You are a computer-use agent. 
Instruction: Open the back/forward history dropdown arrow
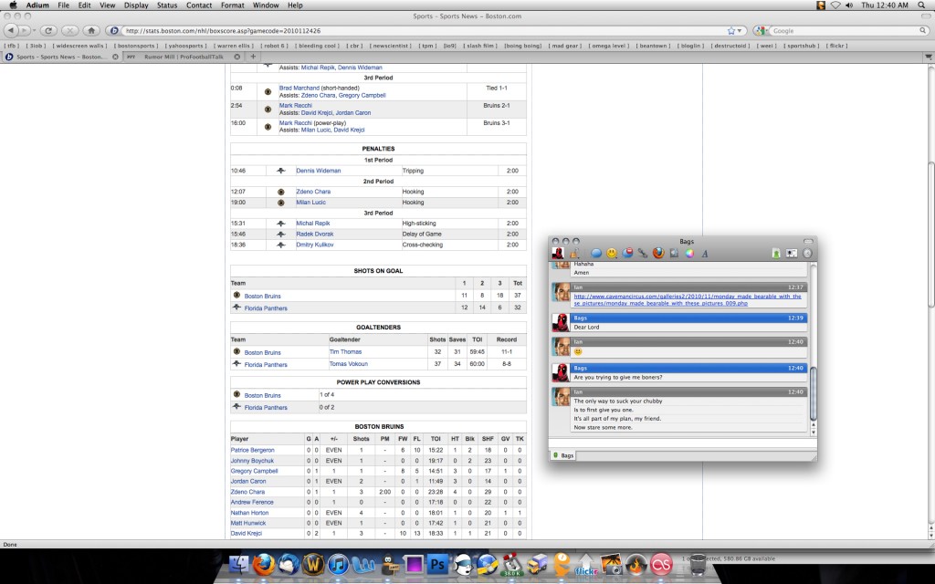point(34,30)
